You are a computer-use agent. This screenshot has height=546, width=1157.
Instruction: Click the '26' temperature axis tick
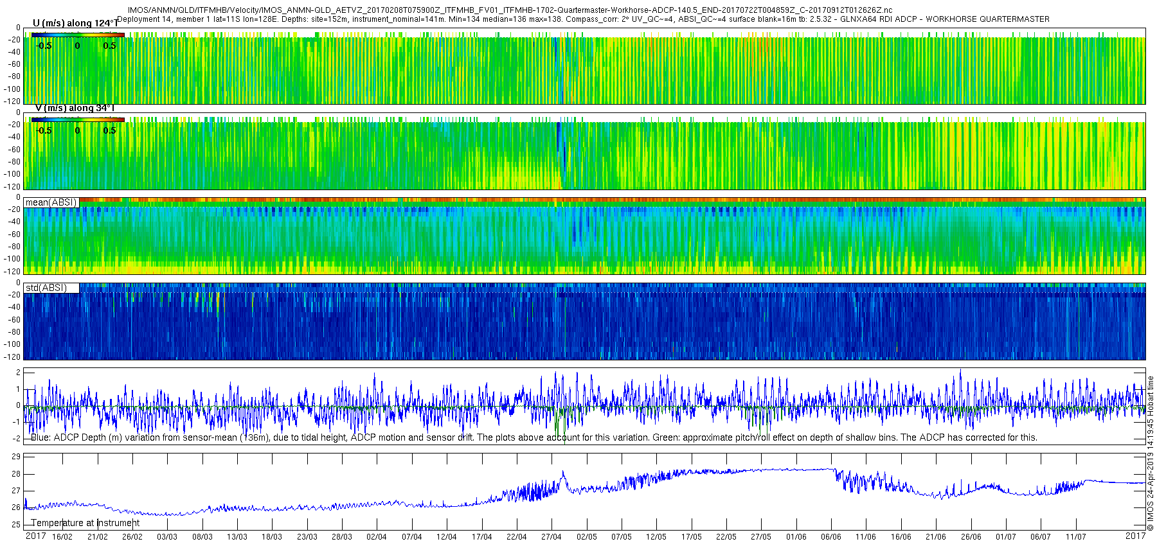pyautogui.click(x=17, y=507)
